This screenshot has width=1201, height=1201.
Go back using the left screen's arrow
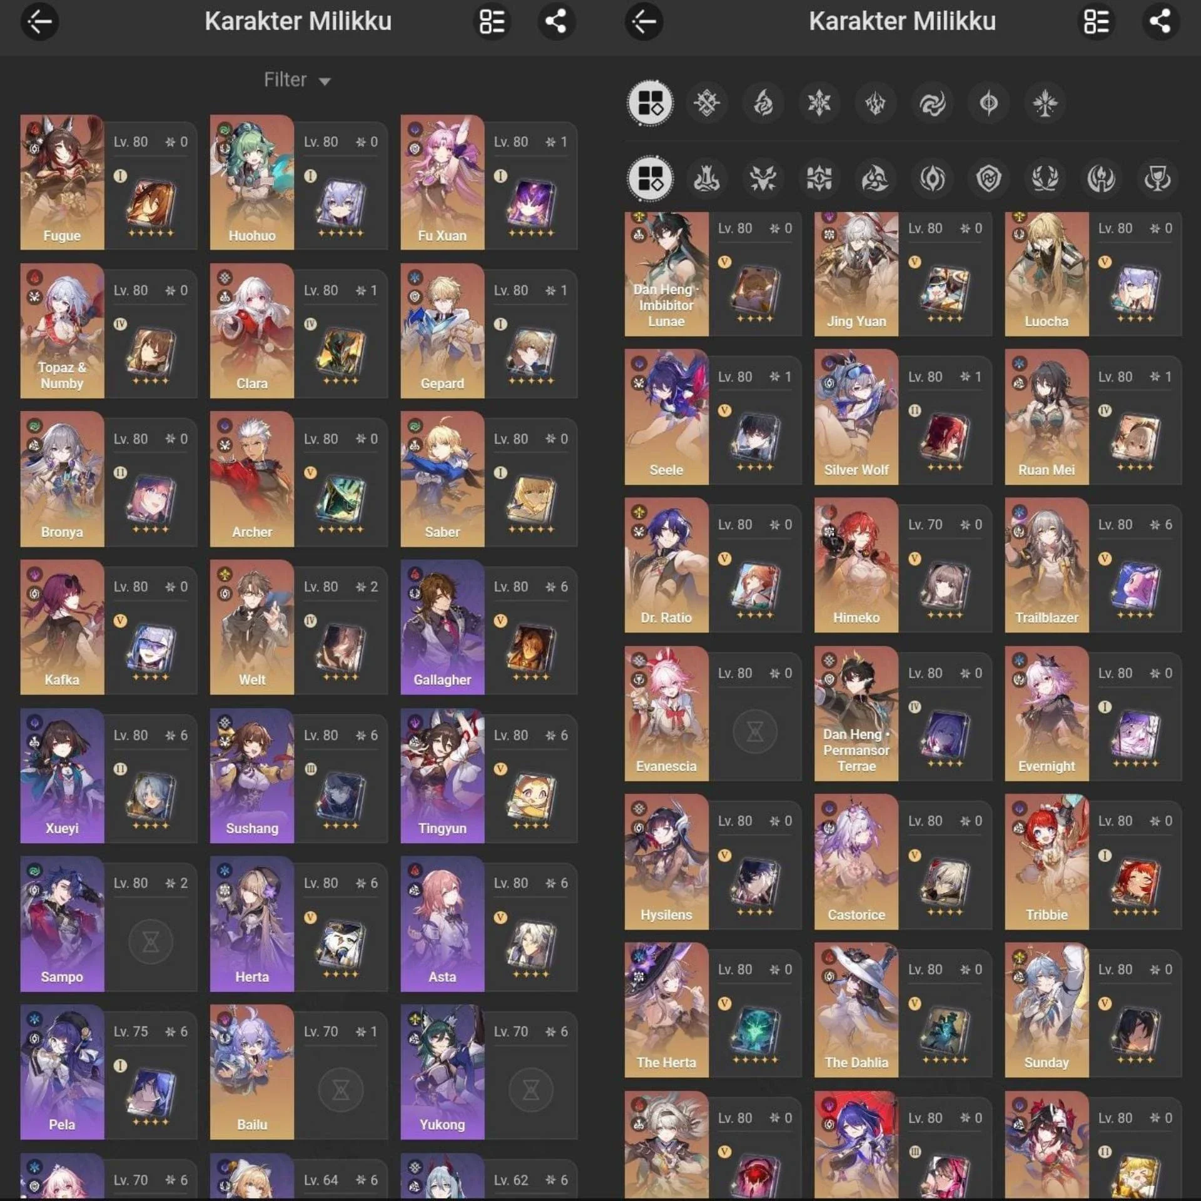(x=39, y=22)
